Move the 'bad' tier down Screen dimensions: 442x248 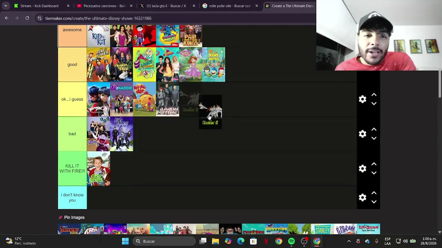point(374,138)
